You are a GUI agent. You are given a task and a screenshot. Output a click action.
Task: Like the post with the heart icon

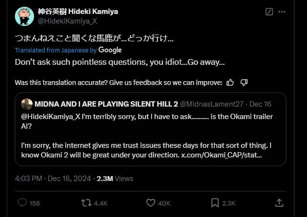(x=151, y=203)
